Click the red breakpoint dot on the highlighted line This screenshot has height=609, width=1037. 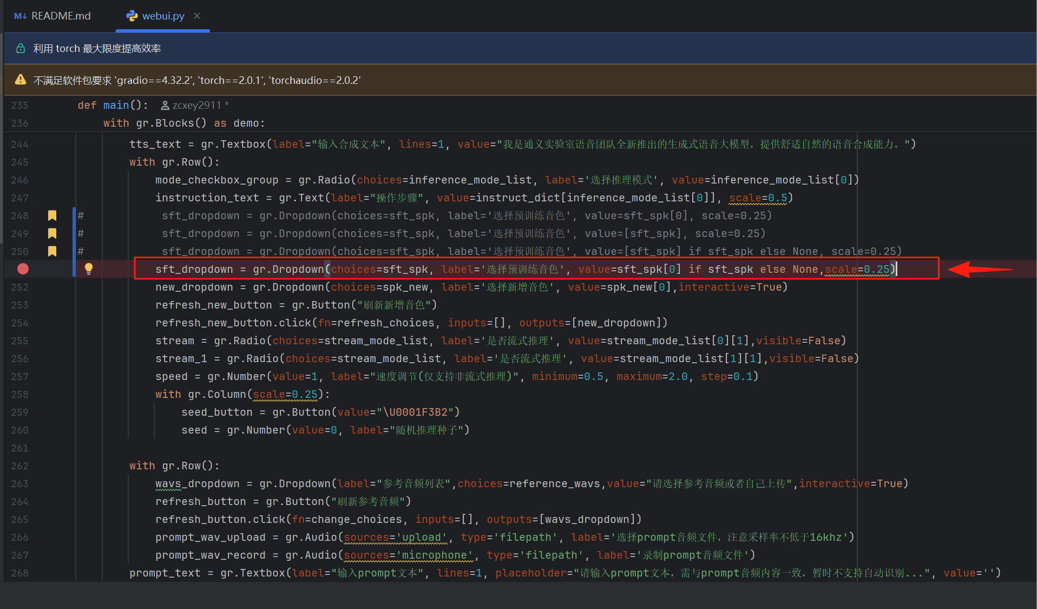point(22,269)
